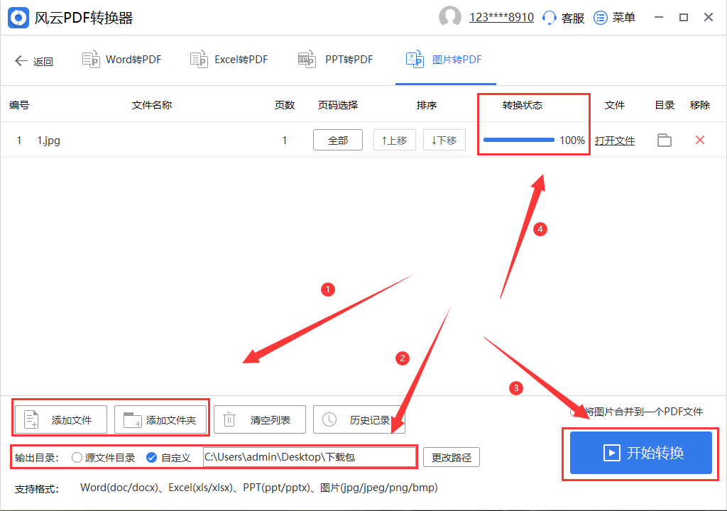Switch to Excel转PDF tab
Image resolution: width=727 pixels, height=511 pixels.
(x=229, y=60)
